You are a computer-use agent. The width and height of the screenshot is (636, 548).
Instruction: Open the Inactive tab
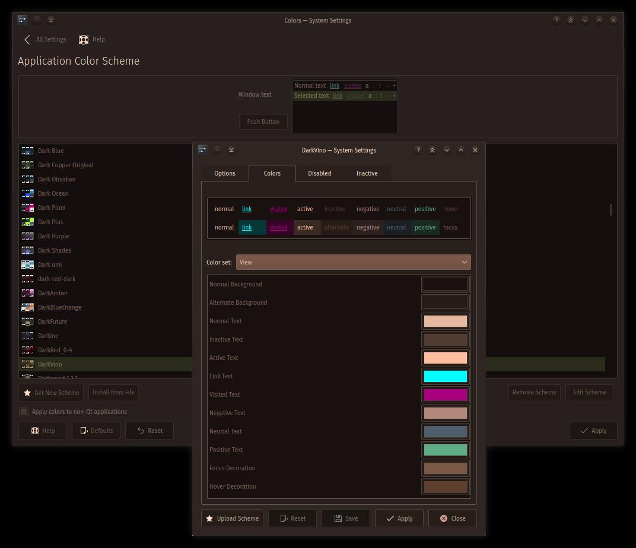367,173
